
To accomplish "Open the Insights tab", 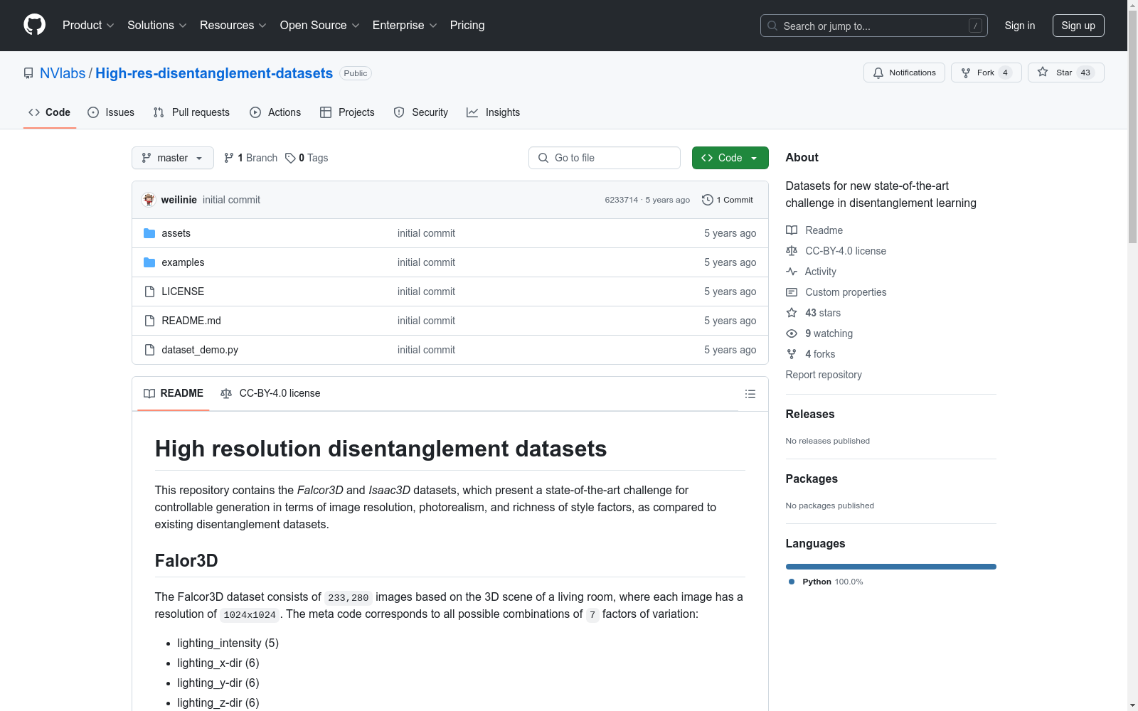I will pyautogui.click(x=494, y=112).
